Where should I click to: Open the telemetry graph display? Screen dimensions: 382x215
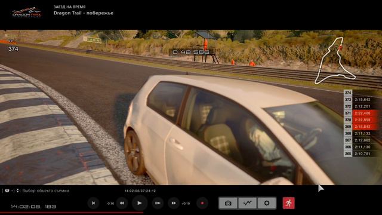tap(248, 203)
